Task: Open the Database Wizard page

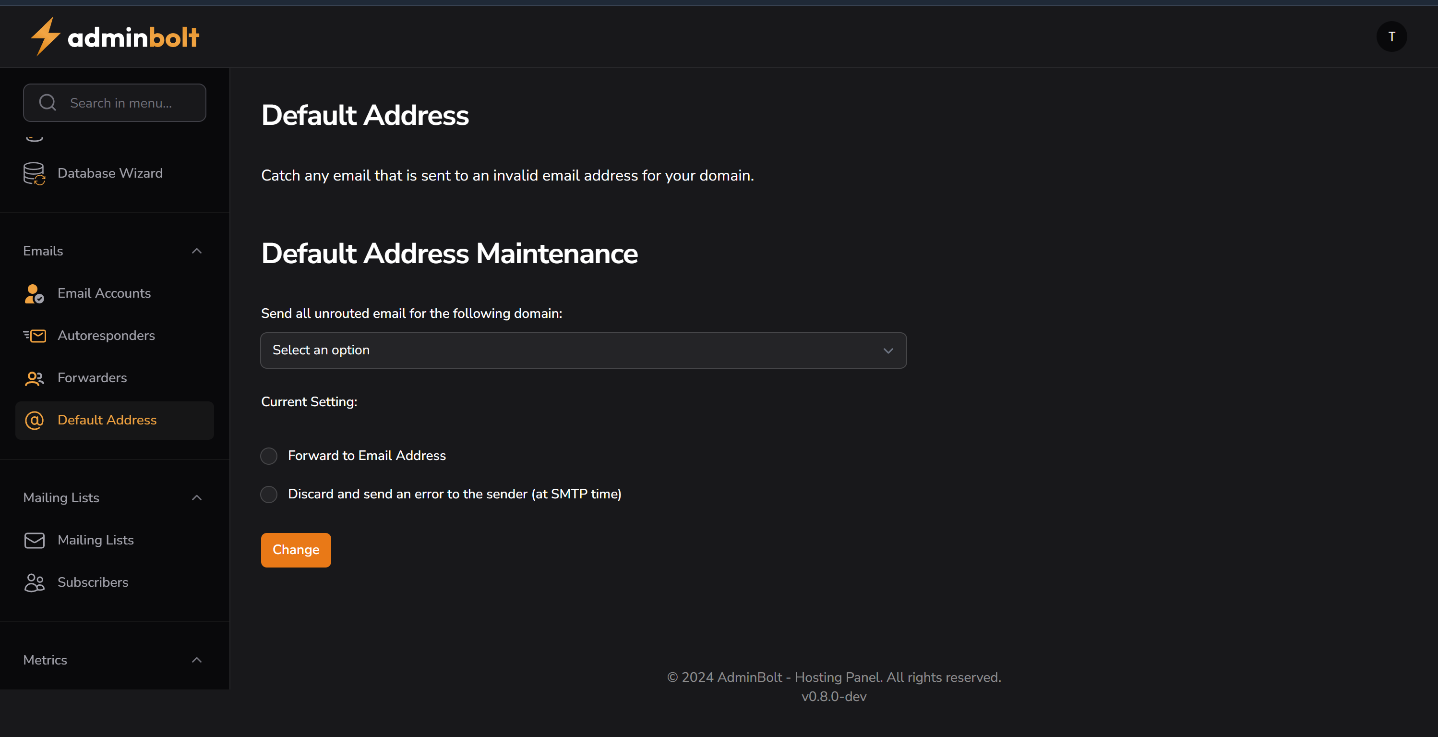Action: [x=109, y=173]
